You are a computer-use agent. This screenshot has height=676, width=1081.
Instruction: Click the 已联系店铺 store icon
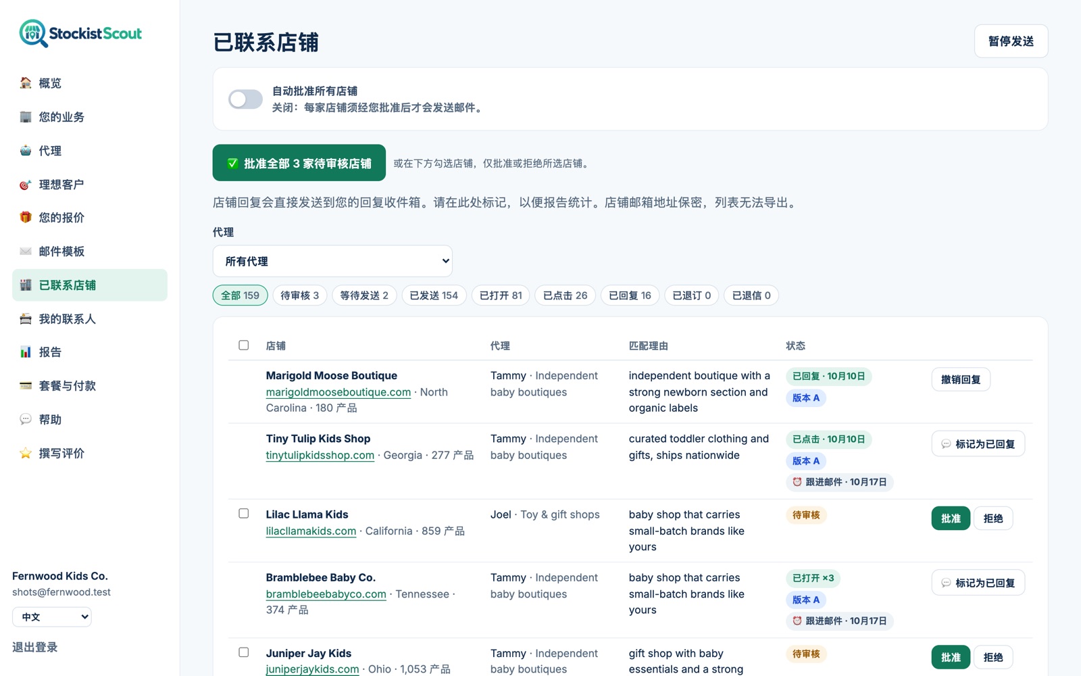[x=26, y=285]
